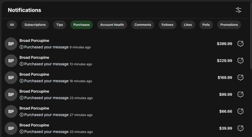
Task: Select the Purchases filter
Action: tap(82, 25)
